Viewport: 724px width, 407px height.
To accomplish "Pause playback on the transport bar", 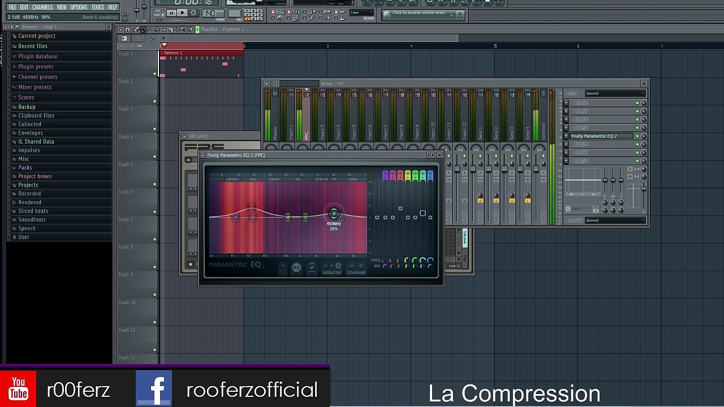I will pos(171,12).
